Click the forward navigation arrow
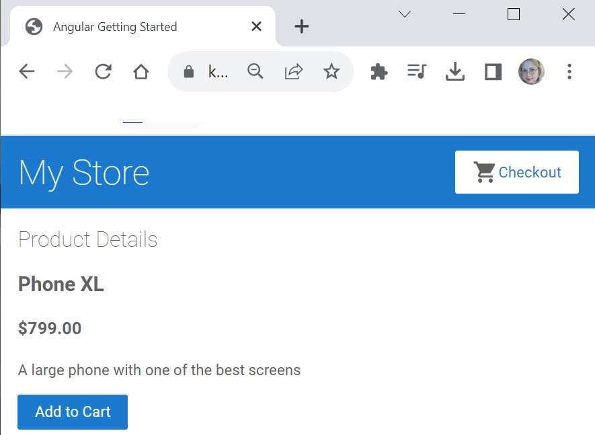595x435 pixels. pos(65,71)
